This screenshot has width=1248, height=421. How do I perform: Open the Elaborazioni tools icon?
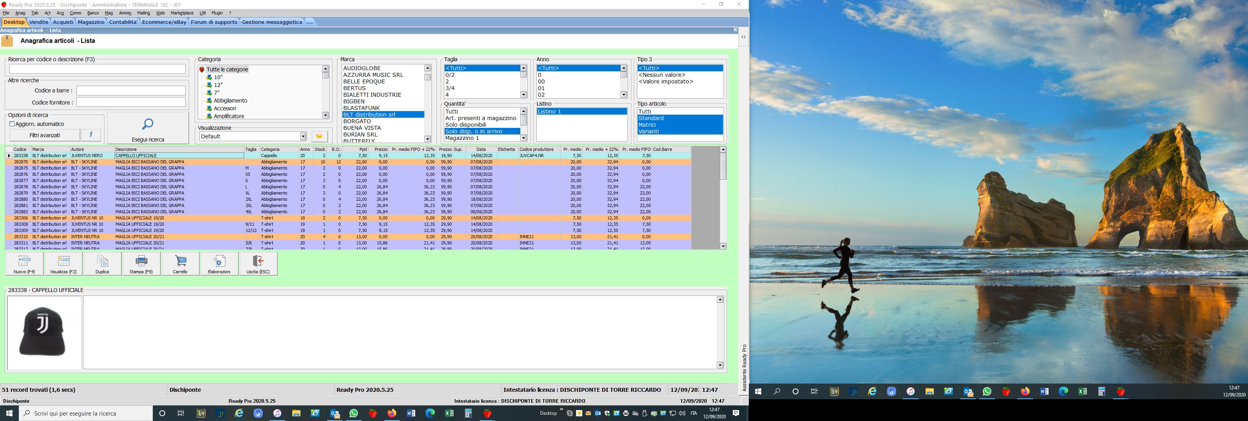coord(219,264)
